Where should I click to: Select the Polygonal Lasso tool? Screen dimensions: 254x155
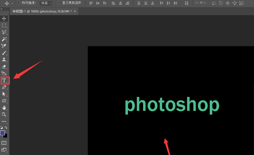pyautogui.click(x=4, y=32)
